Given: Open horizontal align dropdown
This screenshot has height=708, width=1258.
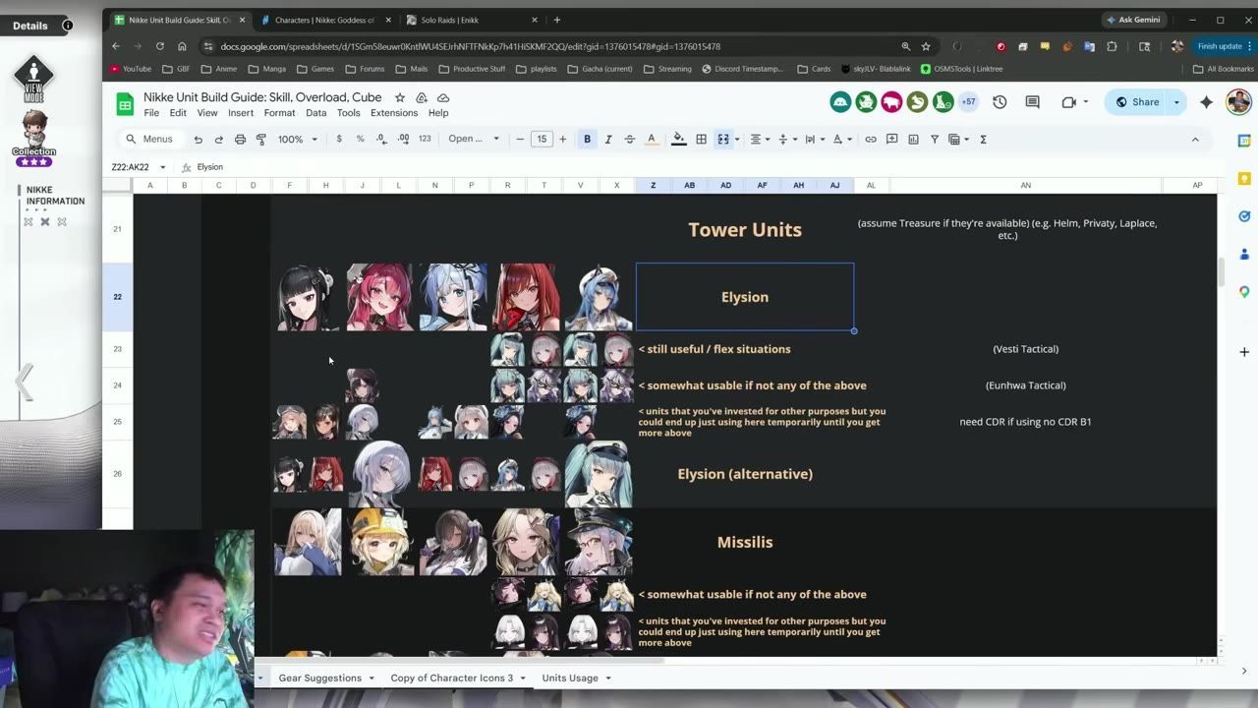Looking at the screenshot, I should tap(760, 140).
